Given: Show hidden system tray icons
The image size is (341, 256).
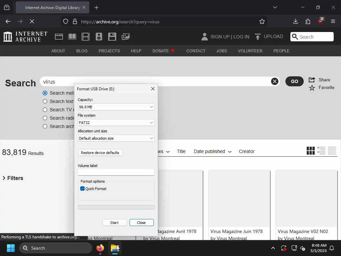Looking at the screenshot, I should (x=273, y=248).
